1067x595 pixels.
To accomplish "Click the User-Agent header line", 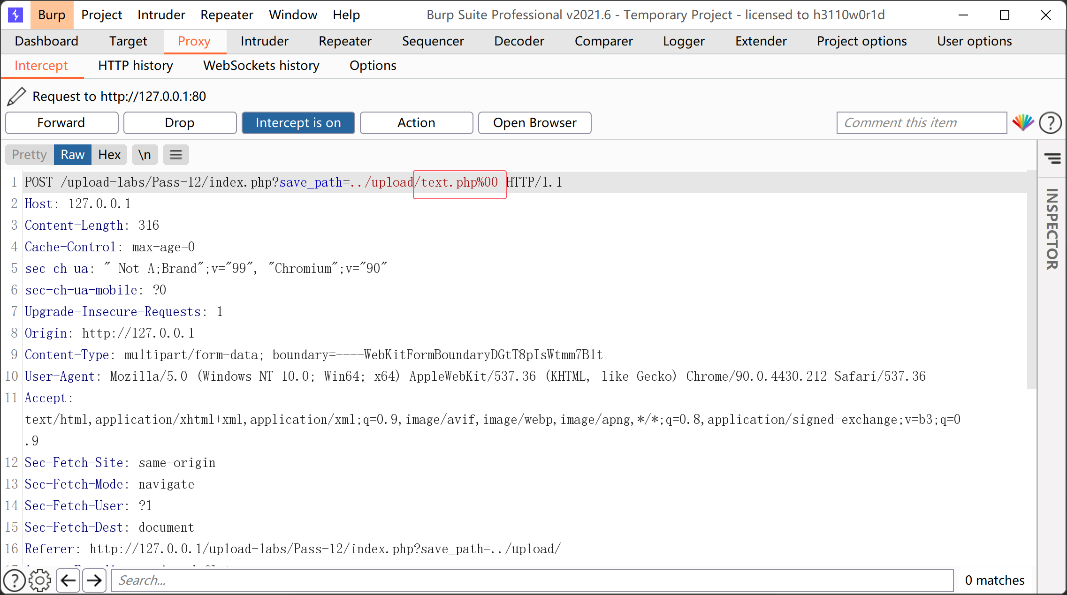I will (475, 377).
